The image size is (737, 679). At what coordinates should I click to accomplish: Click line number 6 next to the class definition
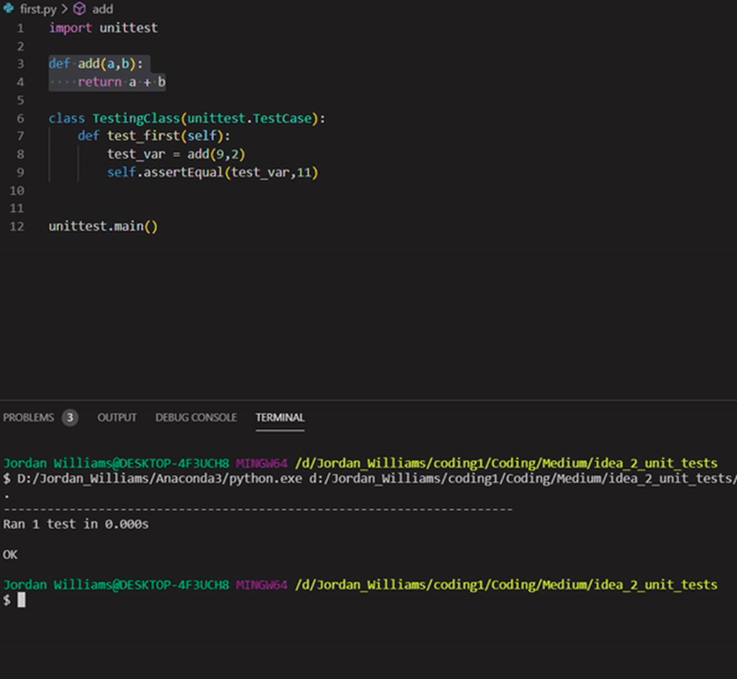click(x=20, y=118)
